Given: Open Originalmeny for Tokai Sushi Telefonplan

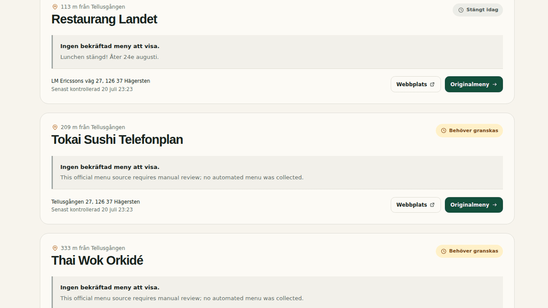Looking at the screenshot, I should [474, 205].
